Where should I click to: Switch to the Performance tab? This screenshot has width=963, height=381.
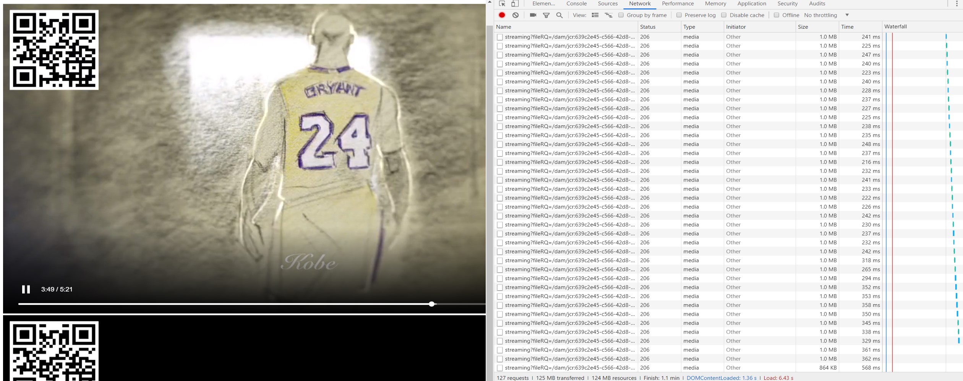[678, 3]
